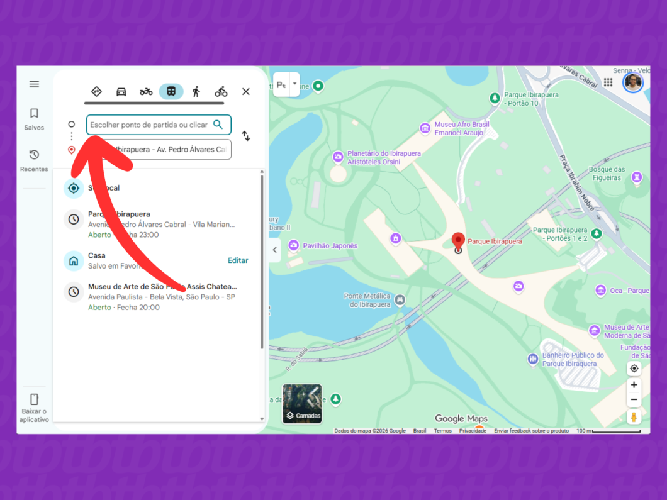The image size is (667, 500).
Task: Click Brasil link in footer
Action: coord(420,431)
